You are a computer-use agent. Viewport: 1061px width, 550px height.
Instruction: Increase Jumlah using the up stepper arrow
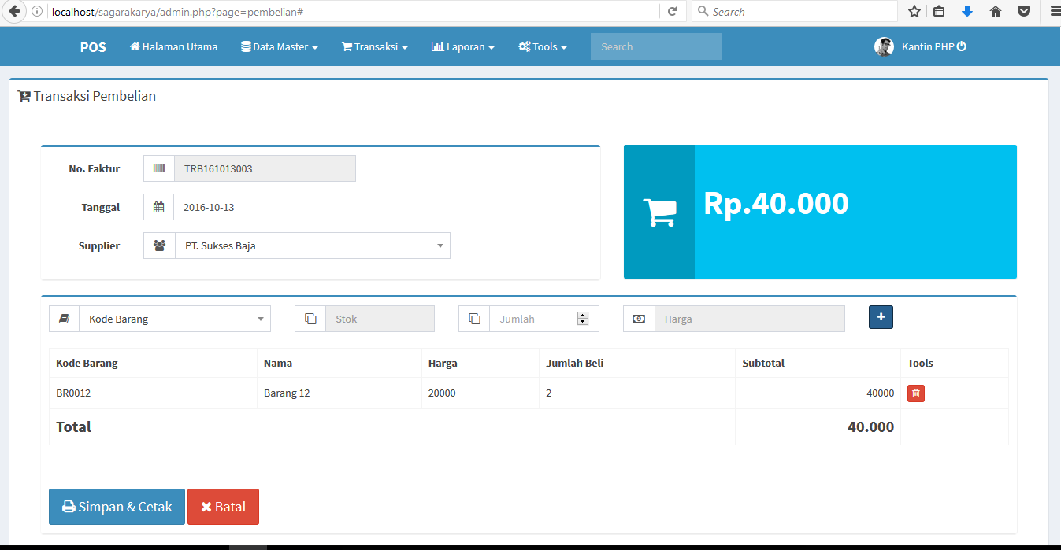pyautogui.click(x=583, y=314)
